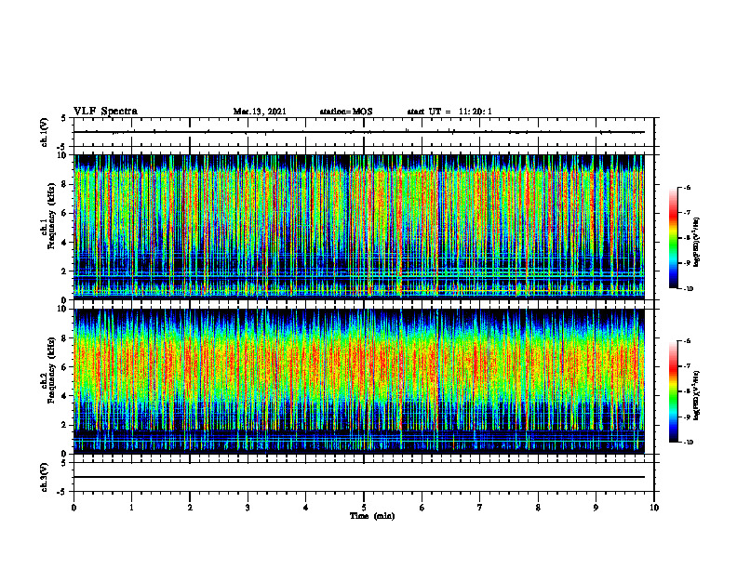Screen dimensions: 737x569
Task: Click the 8 kHz tick of ch.1 spectrogram
Action: click(65, 184)
